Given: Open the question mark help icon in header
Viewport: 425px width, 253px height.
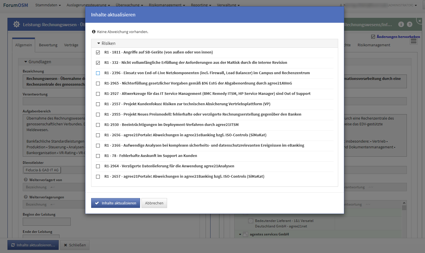Looking at the screenshot, I should (x=410, y=24).
